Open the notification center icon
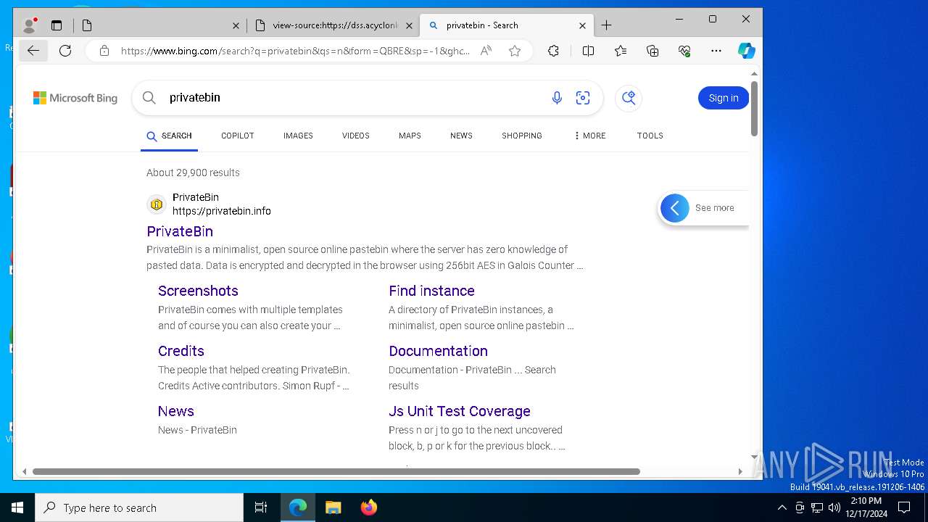Image resolution: width=928 pixels, height=522 pixels. 904,507
